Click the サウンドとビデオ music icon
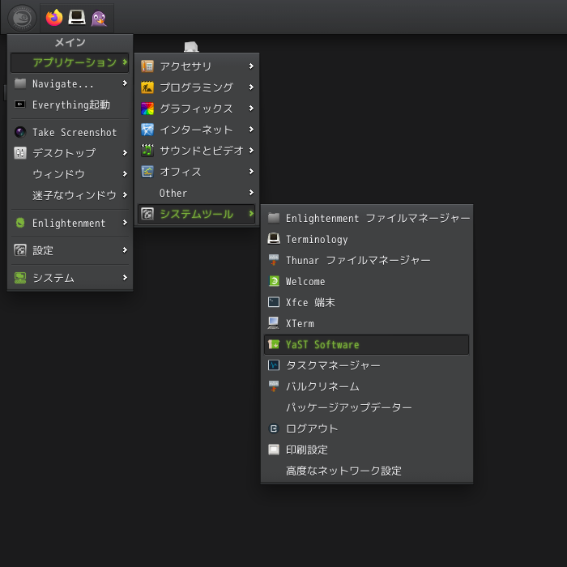The width and height of the screenshot is (567, 567). click(x=147, y=151)
